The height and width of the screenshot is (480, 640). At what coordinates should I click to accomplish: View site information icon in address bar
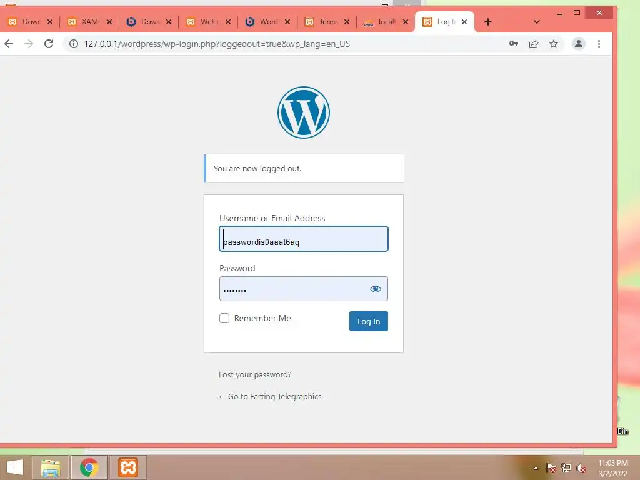coord(74,44)
